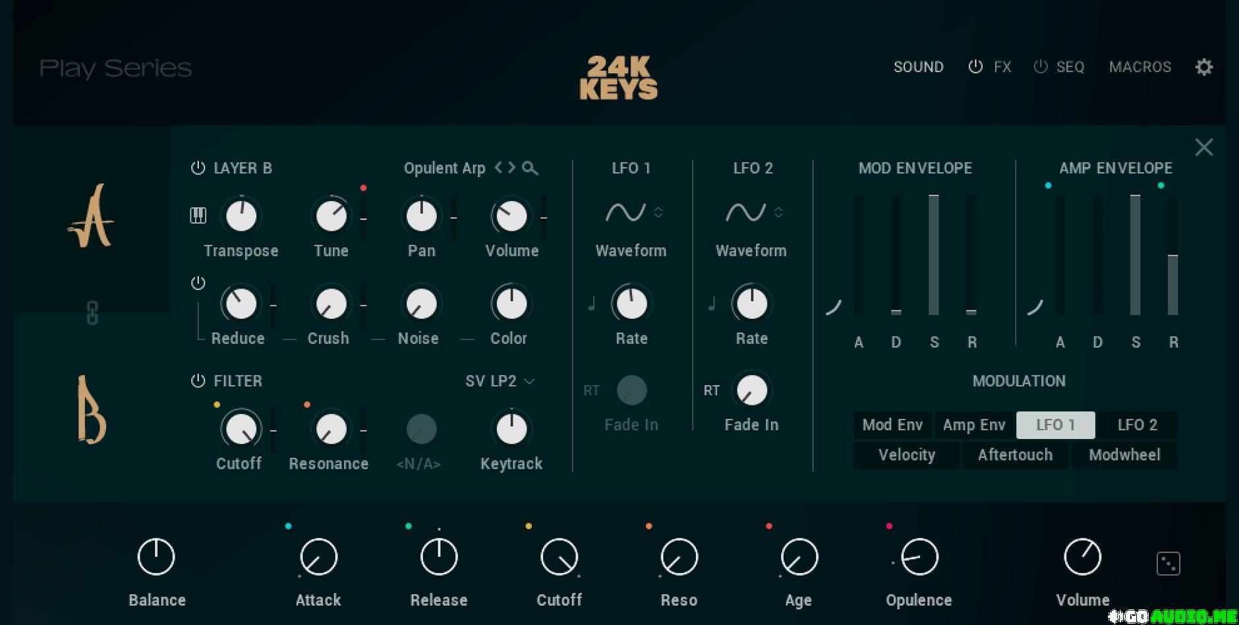Click Amp Envelope curve shape icon

point(1035,307)
